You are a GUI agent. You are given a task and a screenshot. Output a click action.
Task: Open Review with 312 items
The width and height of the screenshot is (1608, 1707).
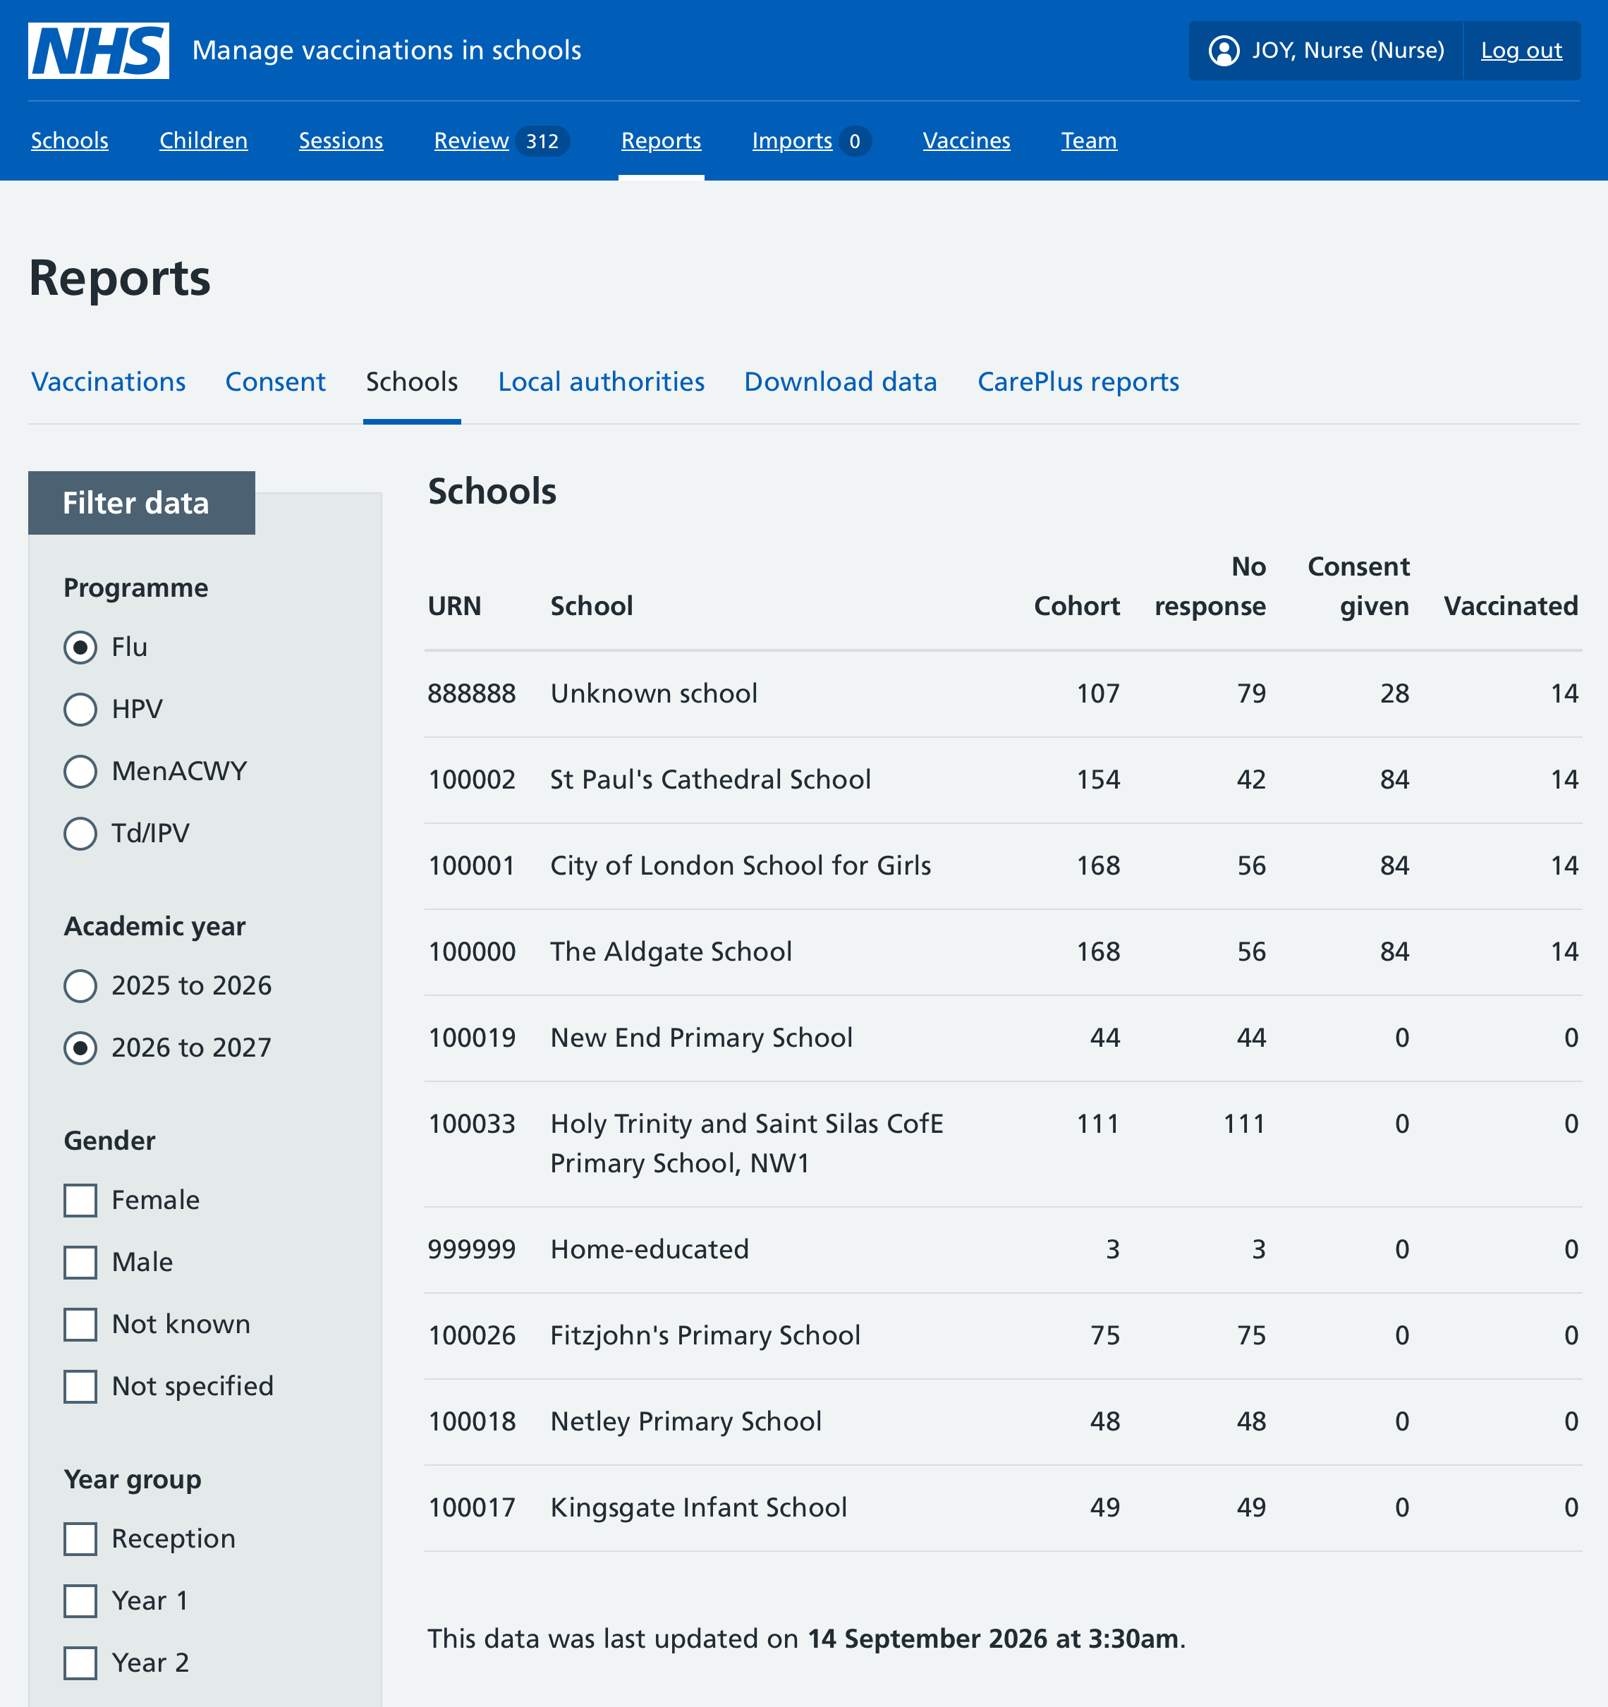click(x=501, y=140)
